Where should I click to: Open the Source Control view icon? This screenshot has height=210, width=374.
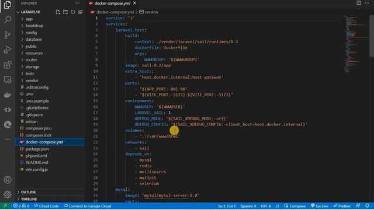point(8,35)
